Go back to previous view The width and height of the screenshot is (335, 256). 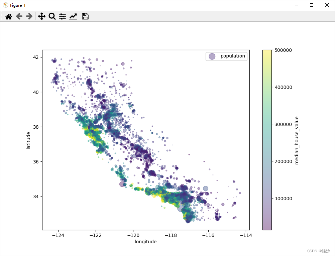(19, 16)
